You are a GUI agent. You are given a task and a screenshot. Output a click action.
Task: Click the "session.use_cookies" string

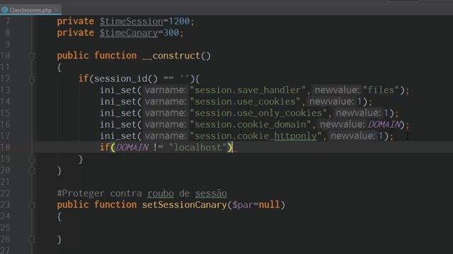click(x=245, y=102)
